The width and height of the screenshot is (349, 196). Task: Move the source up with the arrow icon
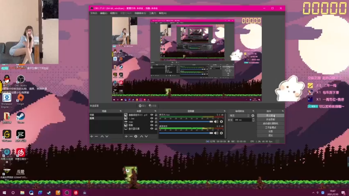tap(141, 136)
